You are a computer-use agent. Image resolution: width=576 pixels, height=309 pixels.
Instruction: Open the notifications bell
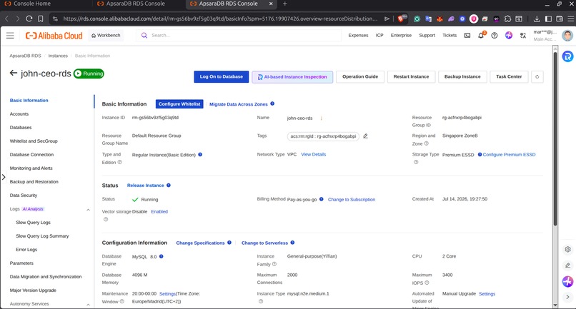click(481, 35)
